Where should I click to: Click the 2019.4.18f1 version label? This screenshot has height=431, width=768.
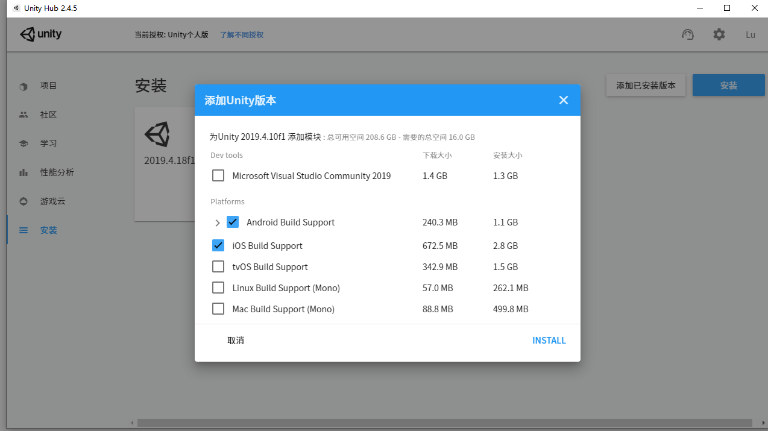tap(170, 161)
